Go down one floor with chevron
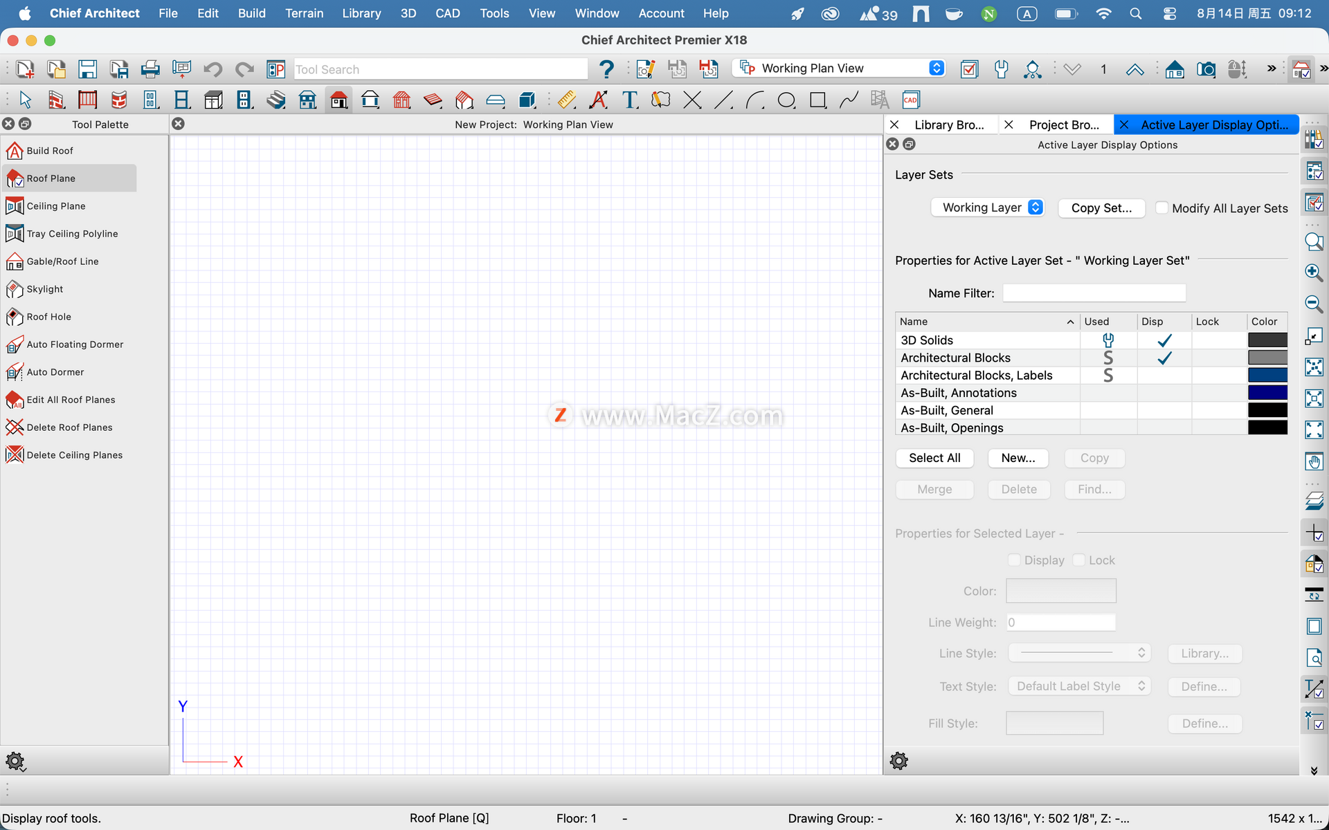This screenshot has height=830, width=1329. click(x=1072, y=69)
